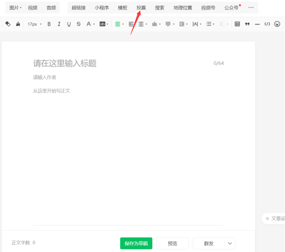Insert a poll via 投票

[141, 8]
